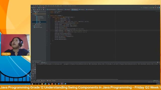Hide the Project tool window with the minus icon
Image resolution: width=161 pixels, height=90 pixels.
[45, 9]
